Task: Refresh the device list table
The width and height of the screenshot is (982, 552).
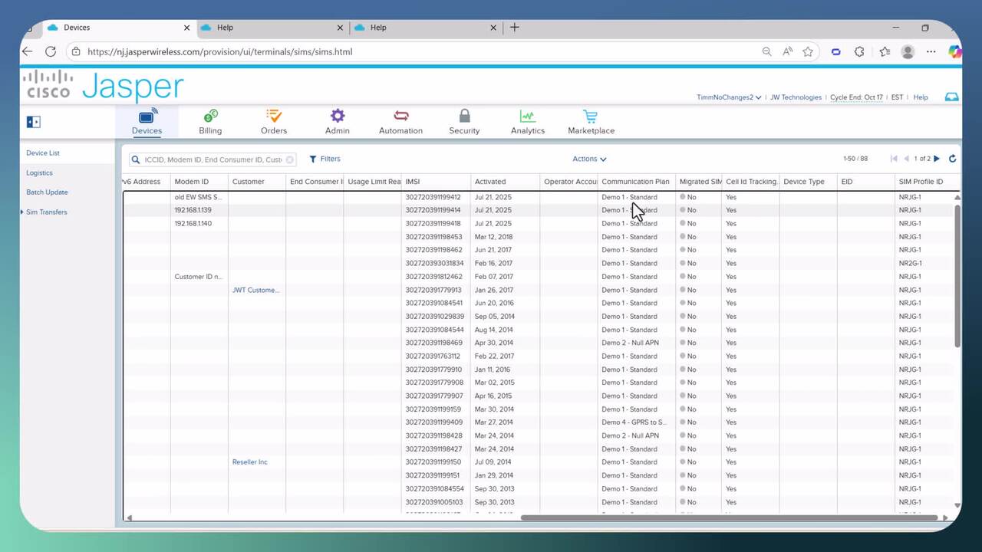Action: (x=952, y=159)
